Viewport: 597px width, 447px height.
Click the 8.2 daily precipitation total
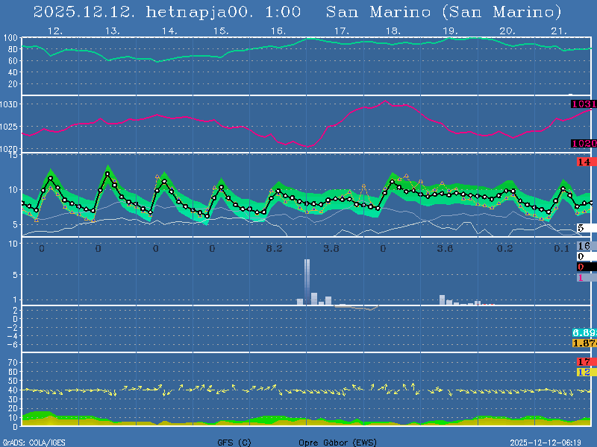coord(274,249)
